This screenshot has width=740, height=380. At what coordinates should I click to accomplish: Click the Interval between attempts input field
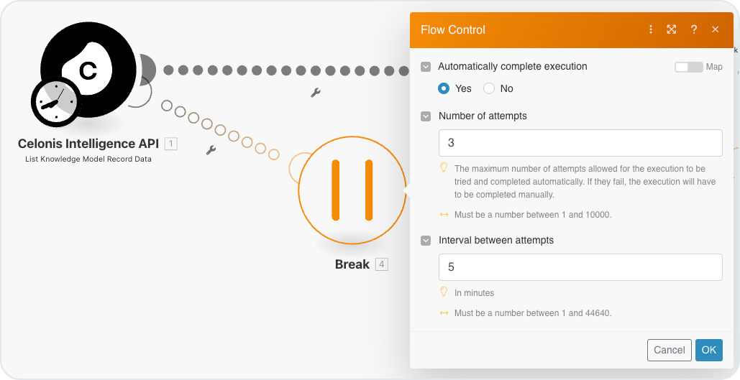pos(580,267)
